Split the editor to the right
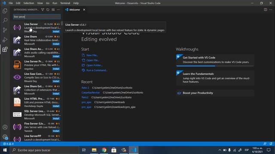275x154 pixels. pyautogui.click(x=266, y=9)
